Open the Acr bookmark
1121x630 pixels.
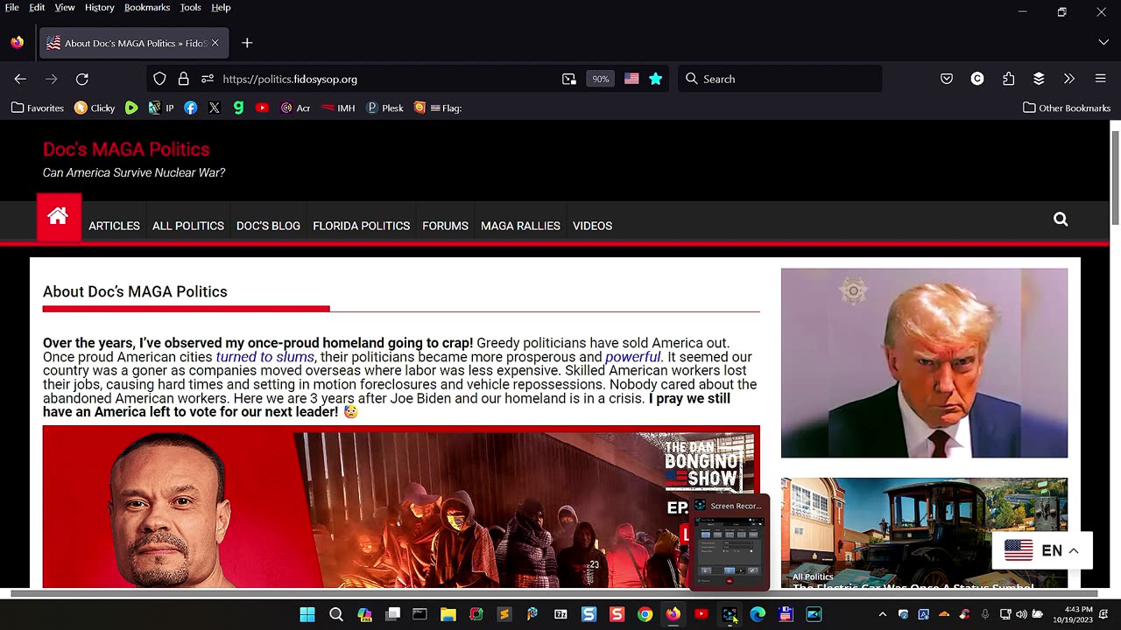[x=295, y=108]
